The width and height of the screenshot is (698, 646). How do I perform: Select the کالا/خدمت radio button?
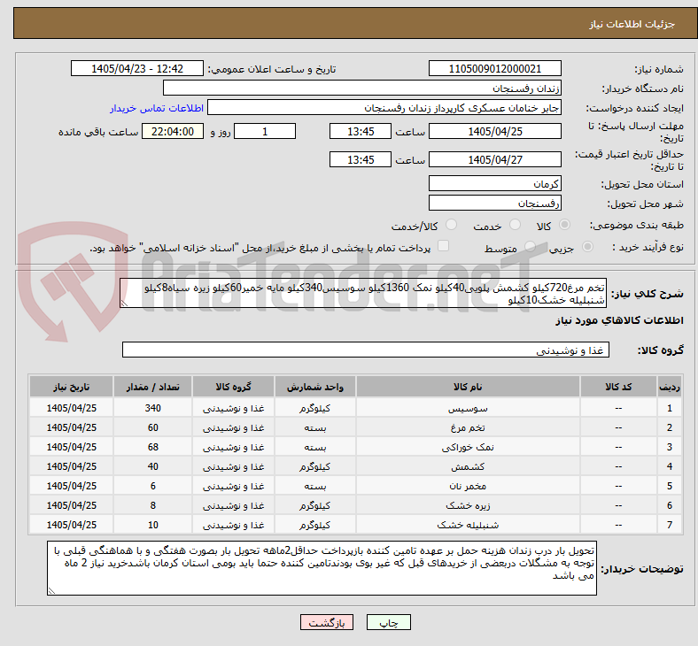click(452, 225)
